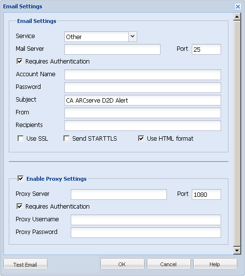Click the Password input field

143,87
